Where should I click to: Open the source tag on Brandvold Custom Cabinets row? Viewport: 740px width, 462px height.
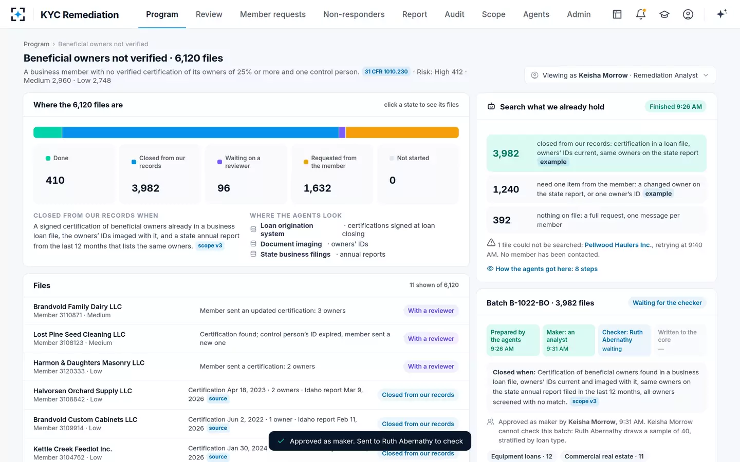click(218, 428)
